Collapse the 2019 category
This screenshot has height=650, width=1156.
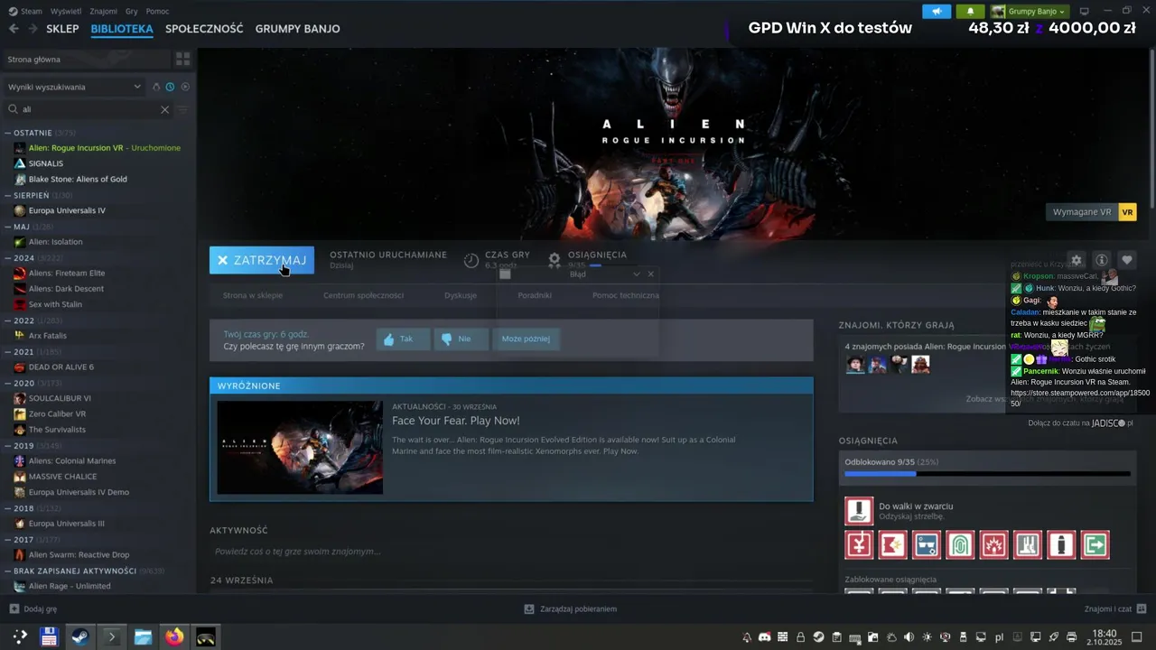click(8, 445)
